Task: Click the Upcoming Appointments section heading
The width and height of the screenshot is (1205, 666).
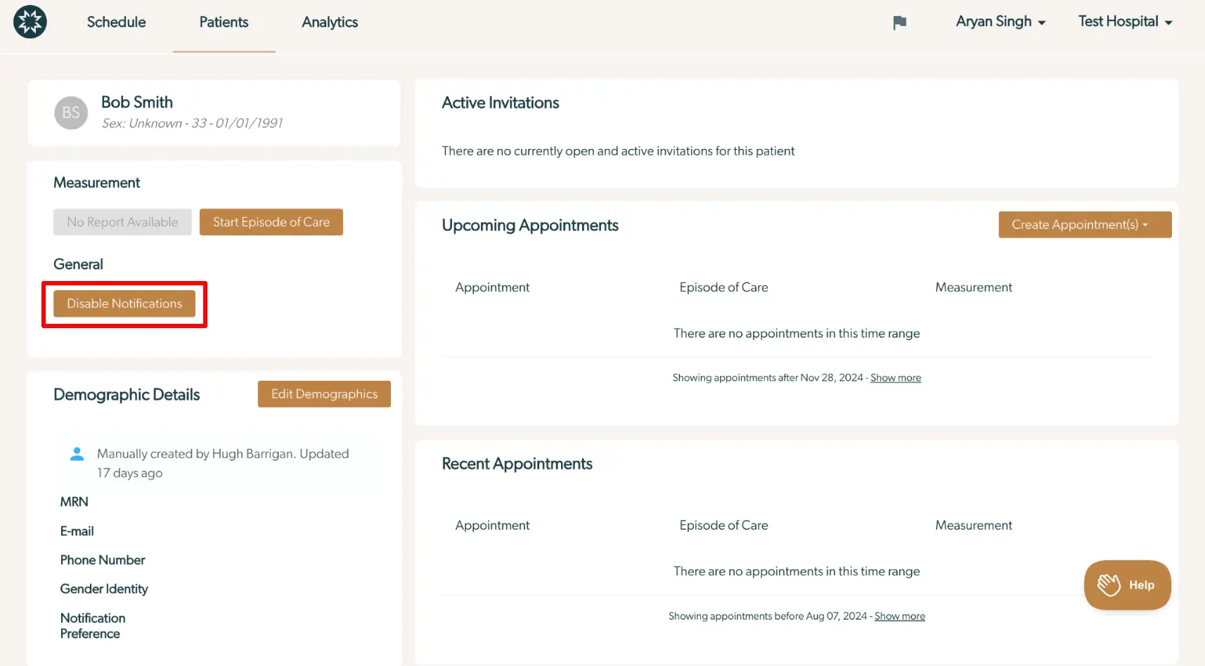Action: tap(529, 225)
